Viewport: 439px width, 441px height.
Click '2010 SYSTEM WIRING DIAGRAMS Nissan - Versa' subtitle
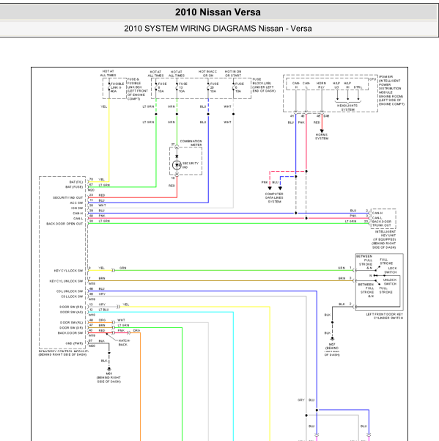(218, 29)
